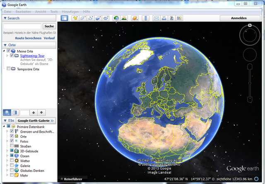
Task: Switch planets with the Saturn icon
Action: [135, 18]
